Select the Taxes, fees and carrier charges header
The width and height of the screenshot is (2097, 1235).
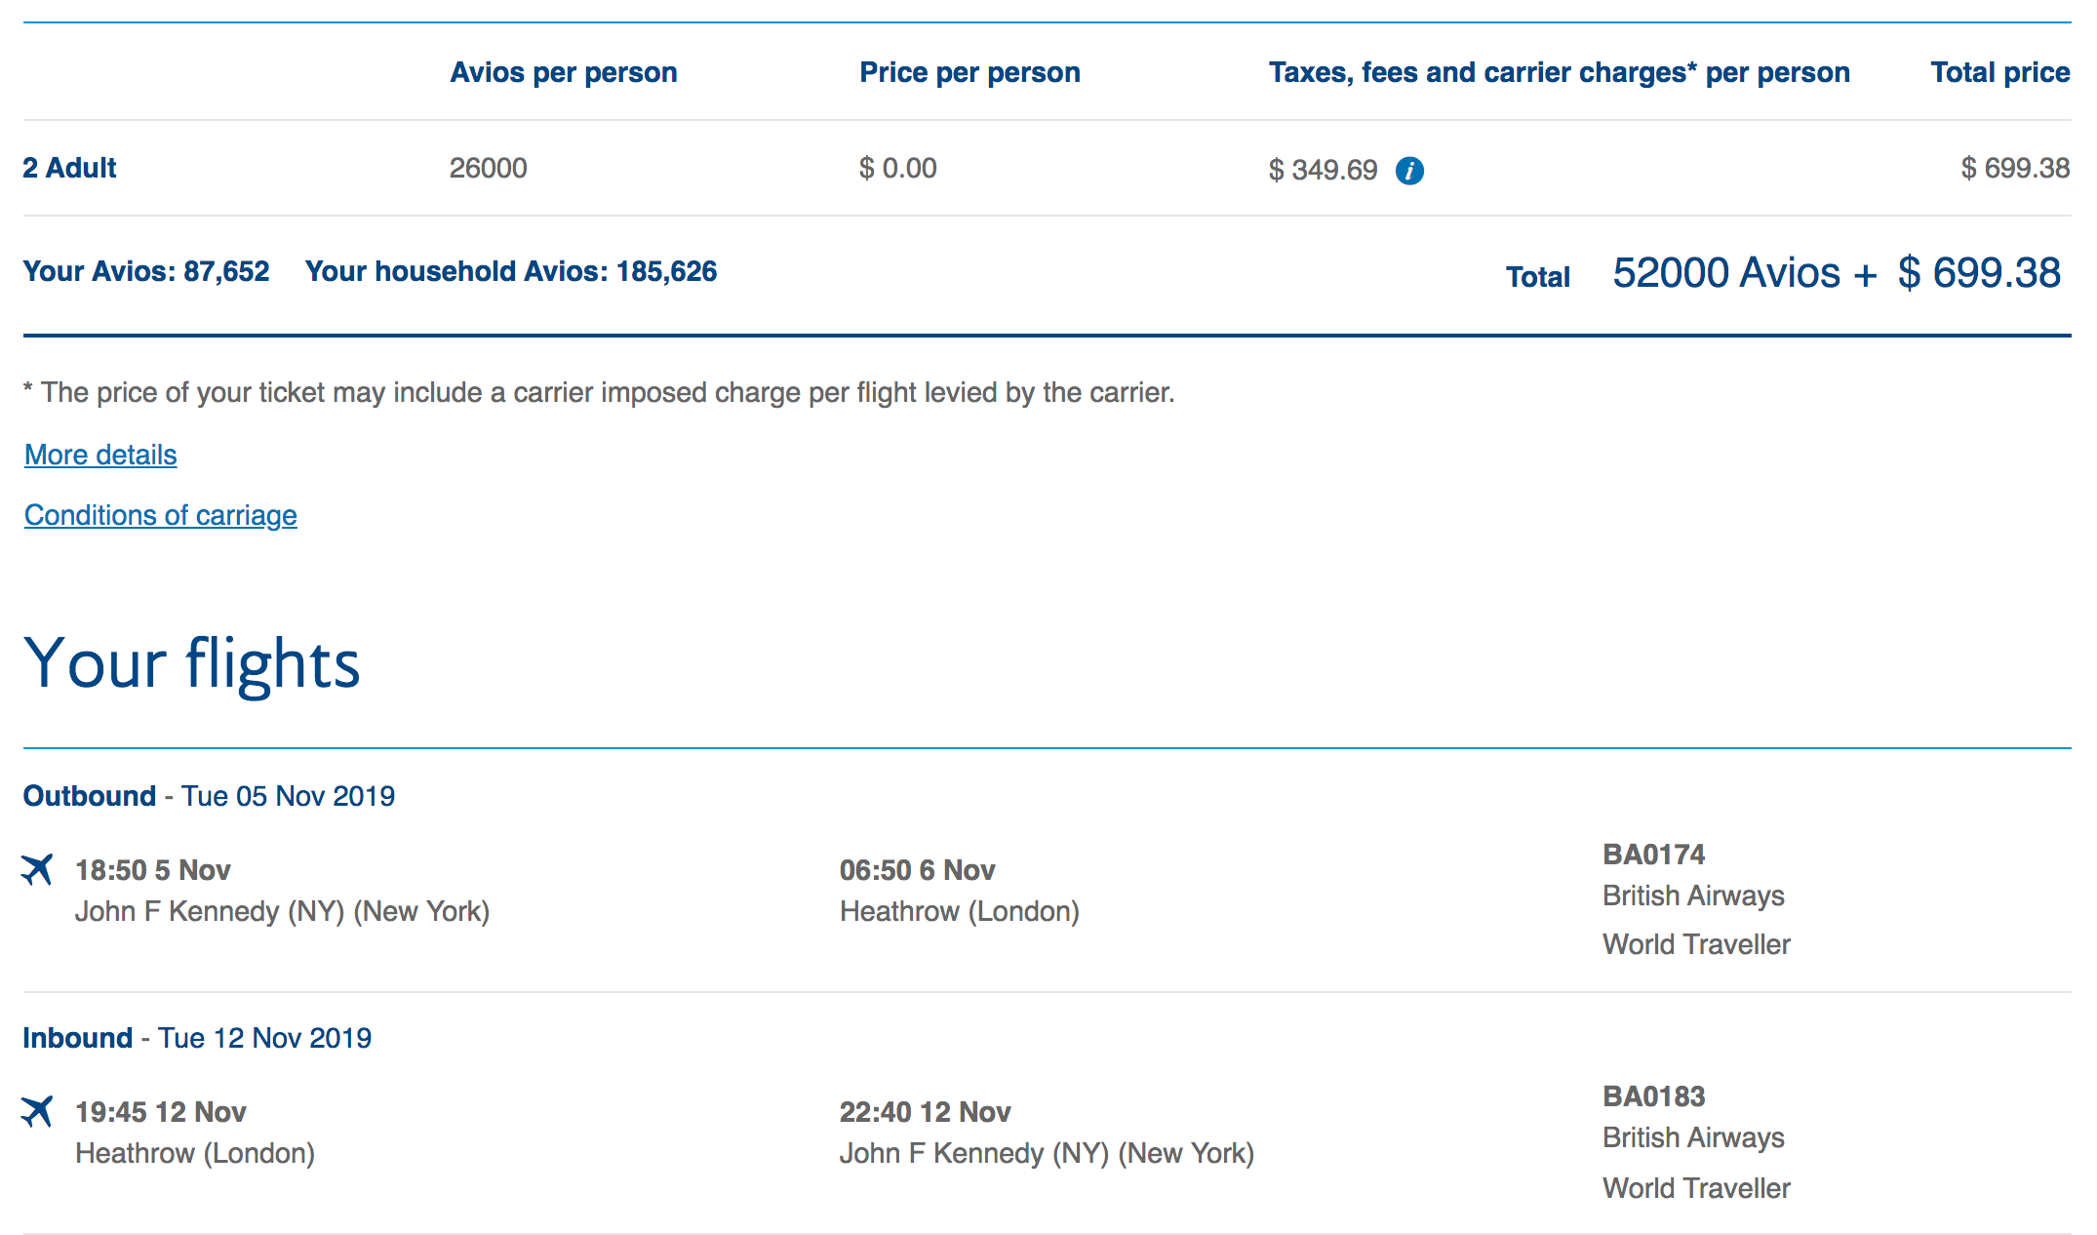[1559, 72]
